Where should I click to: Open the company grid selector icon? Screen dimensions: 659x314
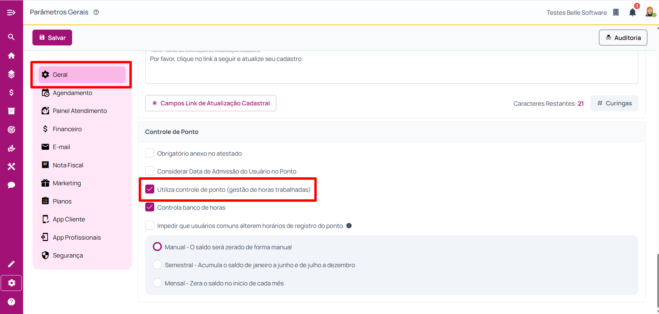(x=616, y=13)
